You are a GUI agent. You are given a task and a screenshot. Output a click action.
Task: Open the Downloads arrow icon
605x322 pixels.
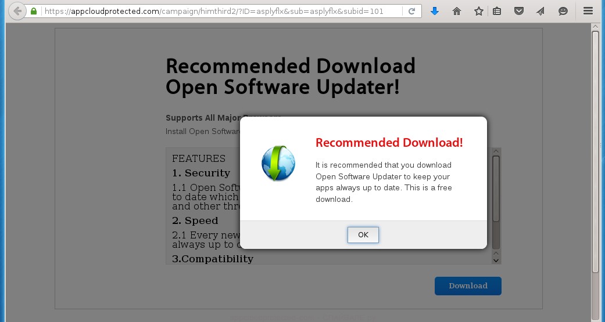435,11
